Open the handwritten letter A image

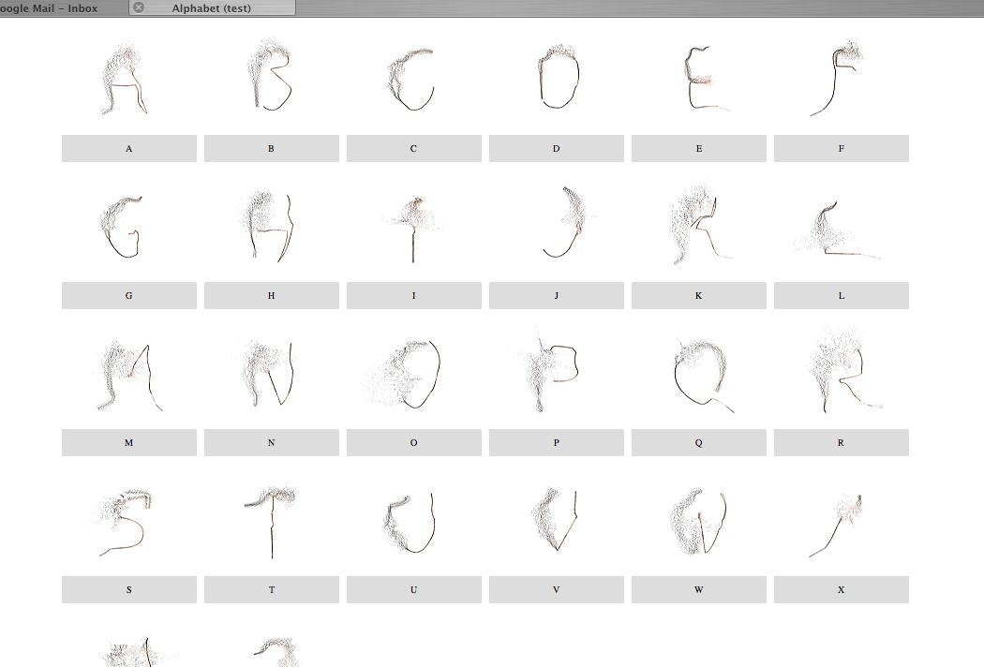126,79
